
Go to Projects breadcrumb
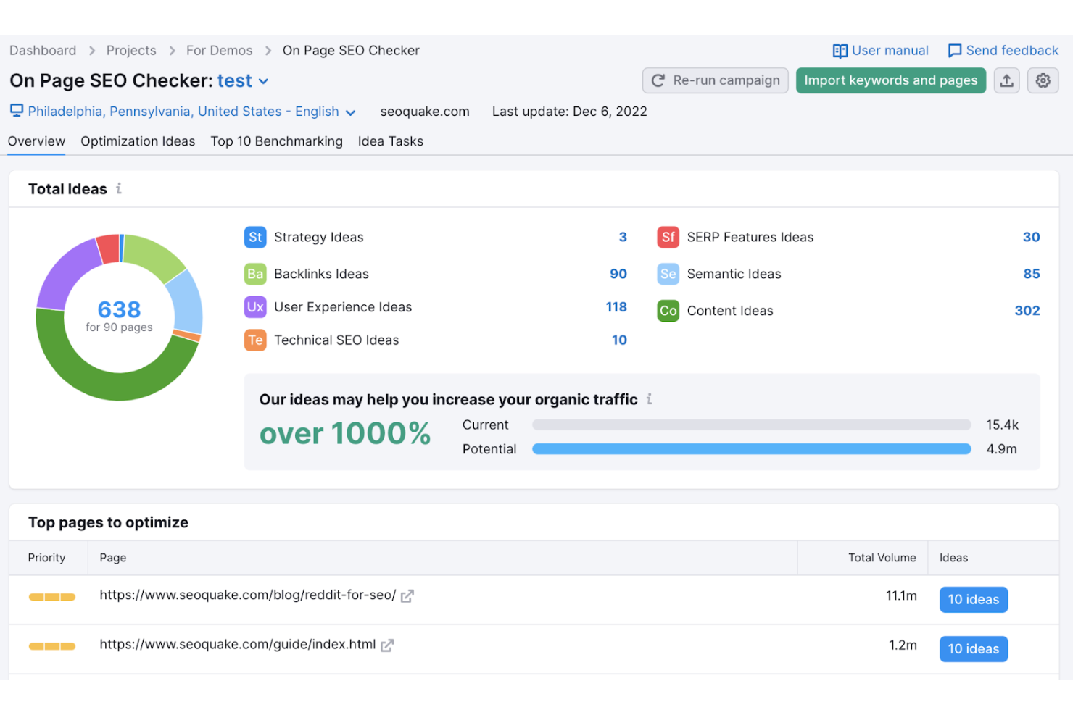point(131,51)
